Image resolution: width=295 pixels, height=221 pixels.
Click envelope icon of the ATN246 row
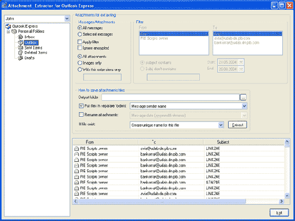pyautogui.click(x=77, y=182)
